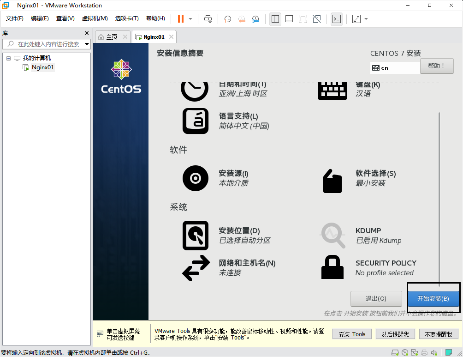Toggle the thumbnail bar view icon
This screenshot has width=463, height=357.
click(x=289, y=19)
